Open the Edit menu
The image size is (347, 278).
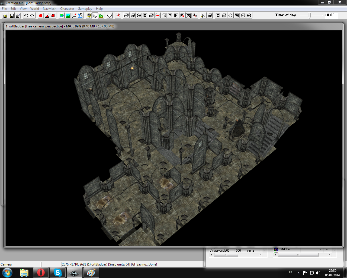click(13, 9)
